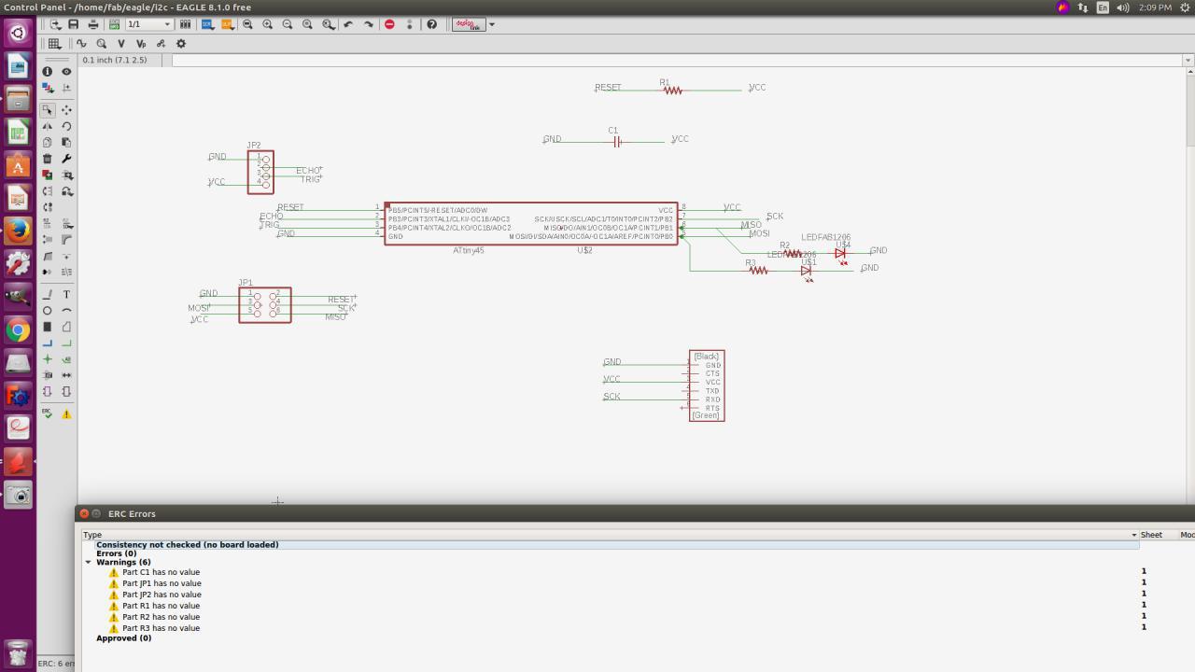Click 'Approved (0)' entry in ERC list
This screenshot has width=1195, height=672.
(123, 638)
